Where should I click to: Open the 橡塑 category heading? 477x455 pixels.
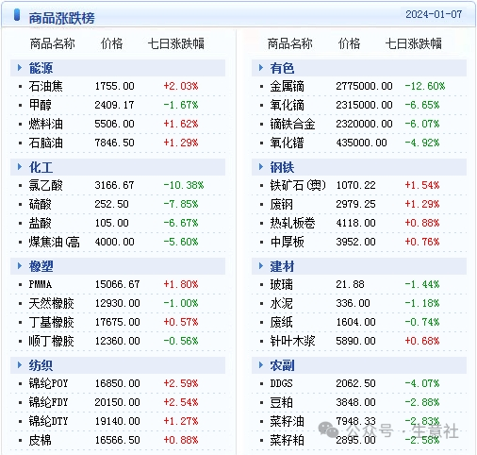point(41,266)
